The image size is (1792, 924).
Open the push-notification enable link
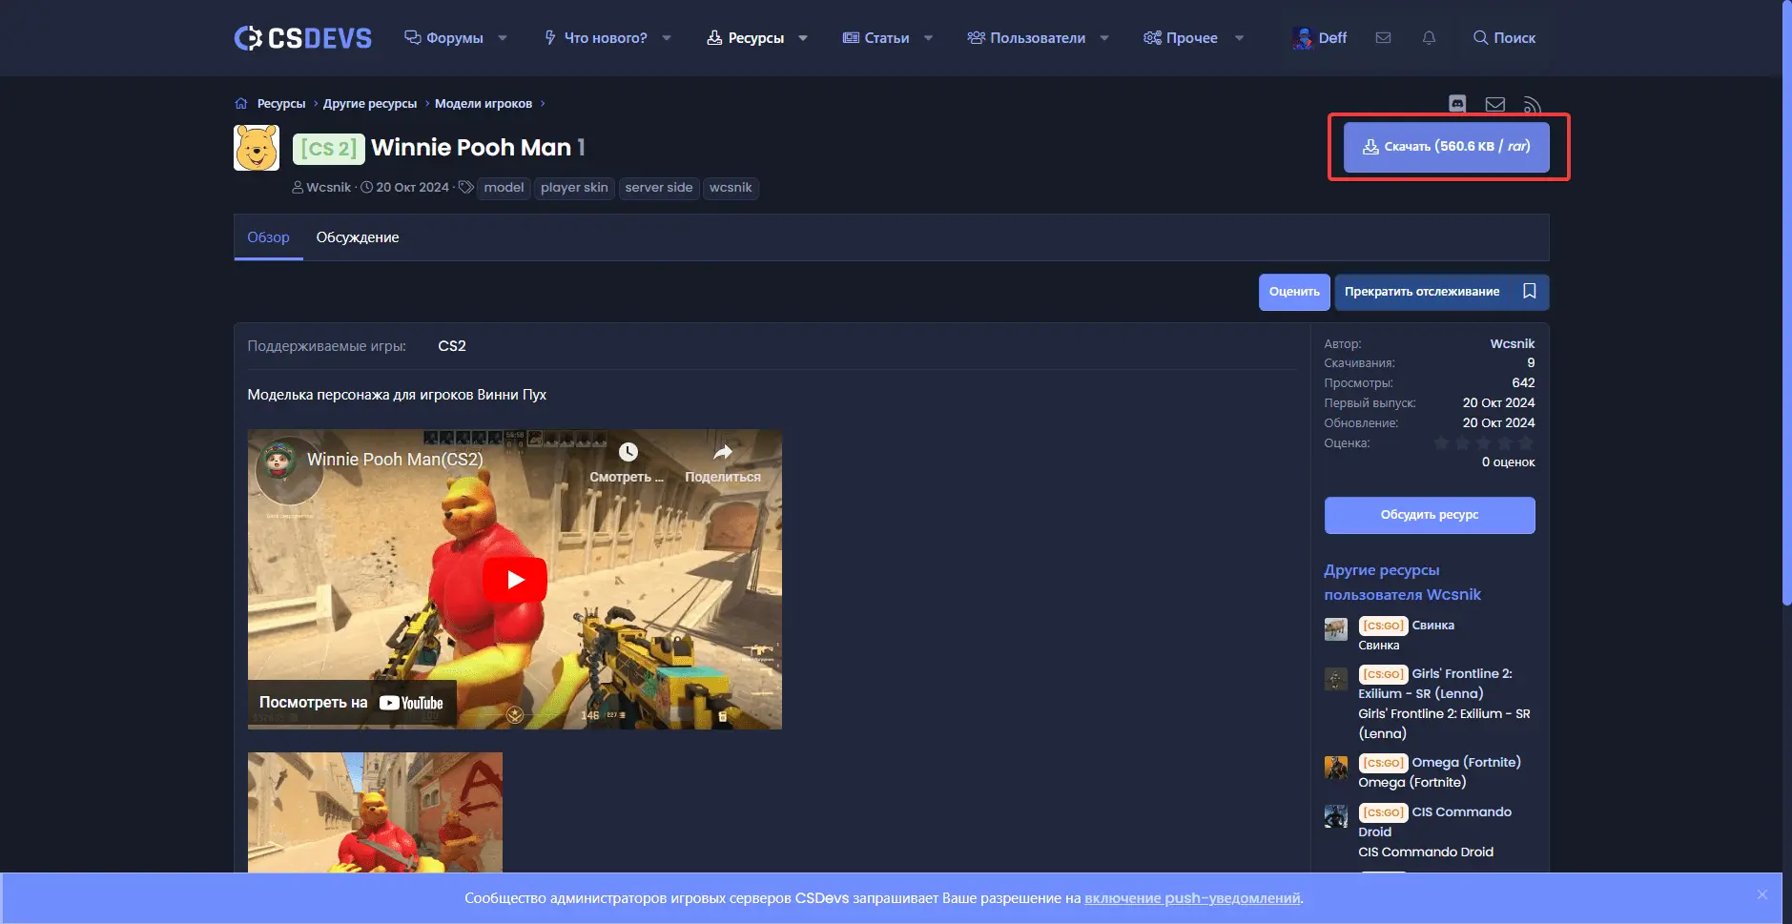pos(1192,898)
